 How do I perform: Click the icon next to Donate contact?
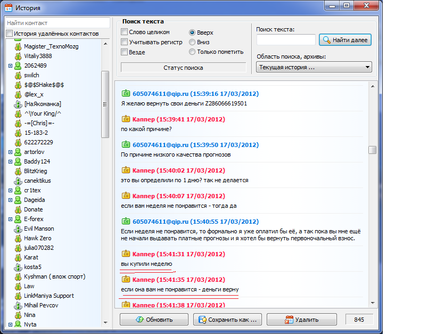18,209
